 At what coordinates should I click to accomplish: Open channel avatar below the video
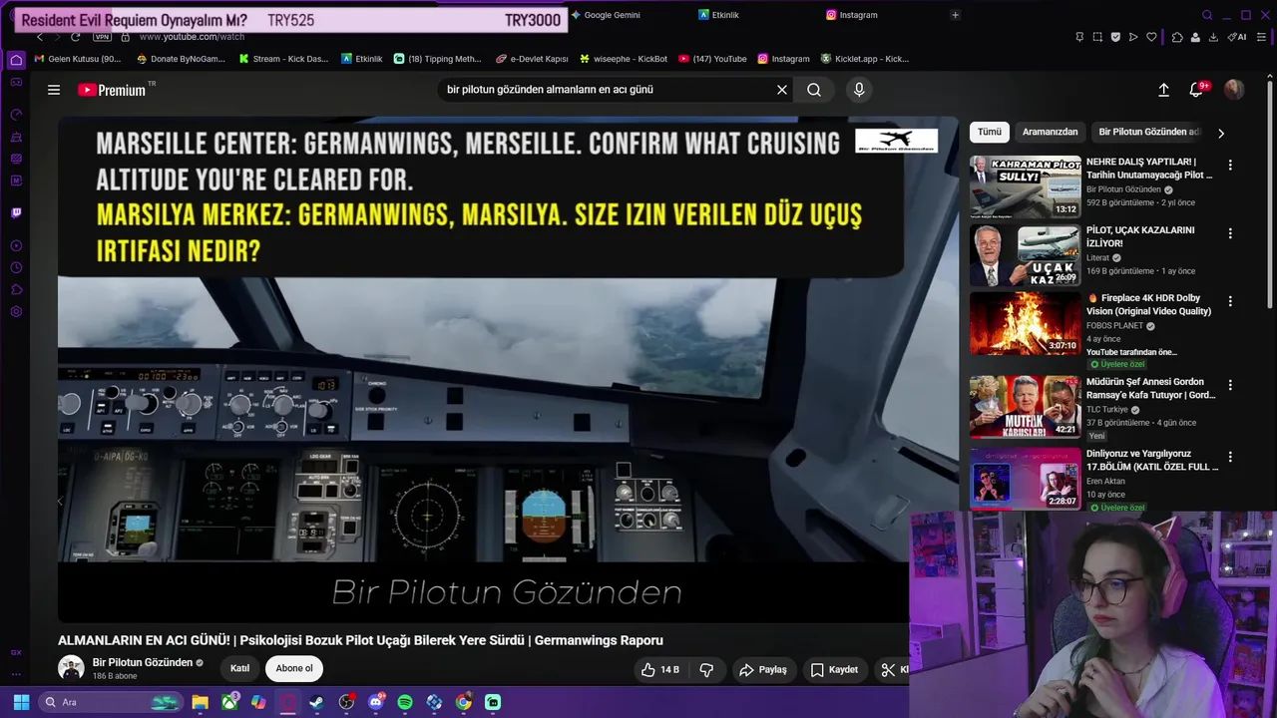(x=71, y=668)
